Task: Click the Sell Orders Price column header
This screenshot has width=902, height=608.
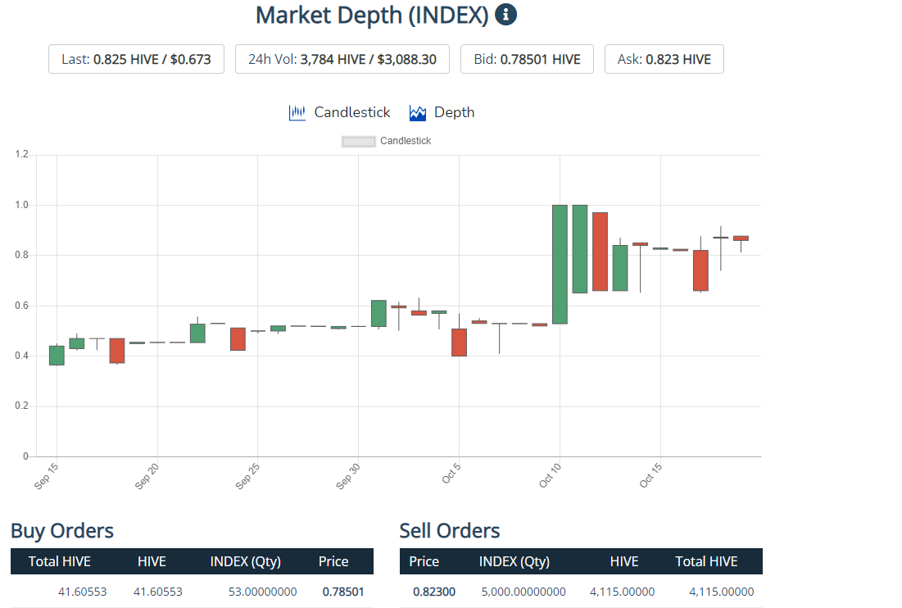Action: pos(424,561)
